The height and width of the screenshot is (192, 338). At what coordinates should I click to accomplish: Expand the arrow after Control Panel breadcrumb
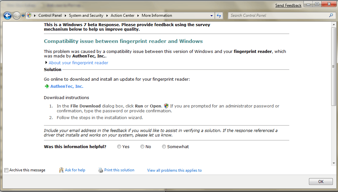click(x=65, y=15)
